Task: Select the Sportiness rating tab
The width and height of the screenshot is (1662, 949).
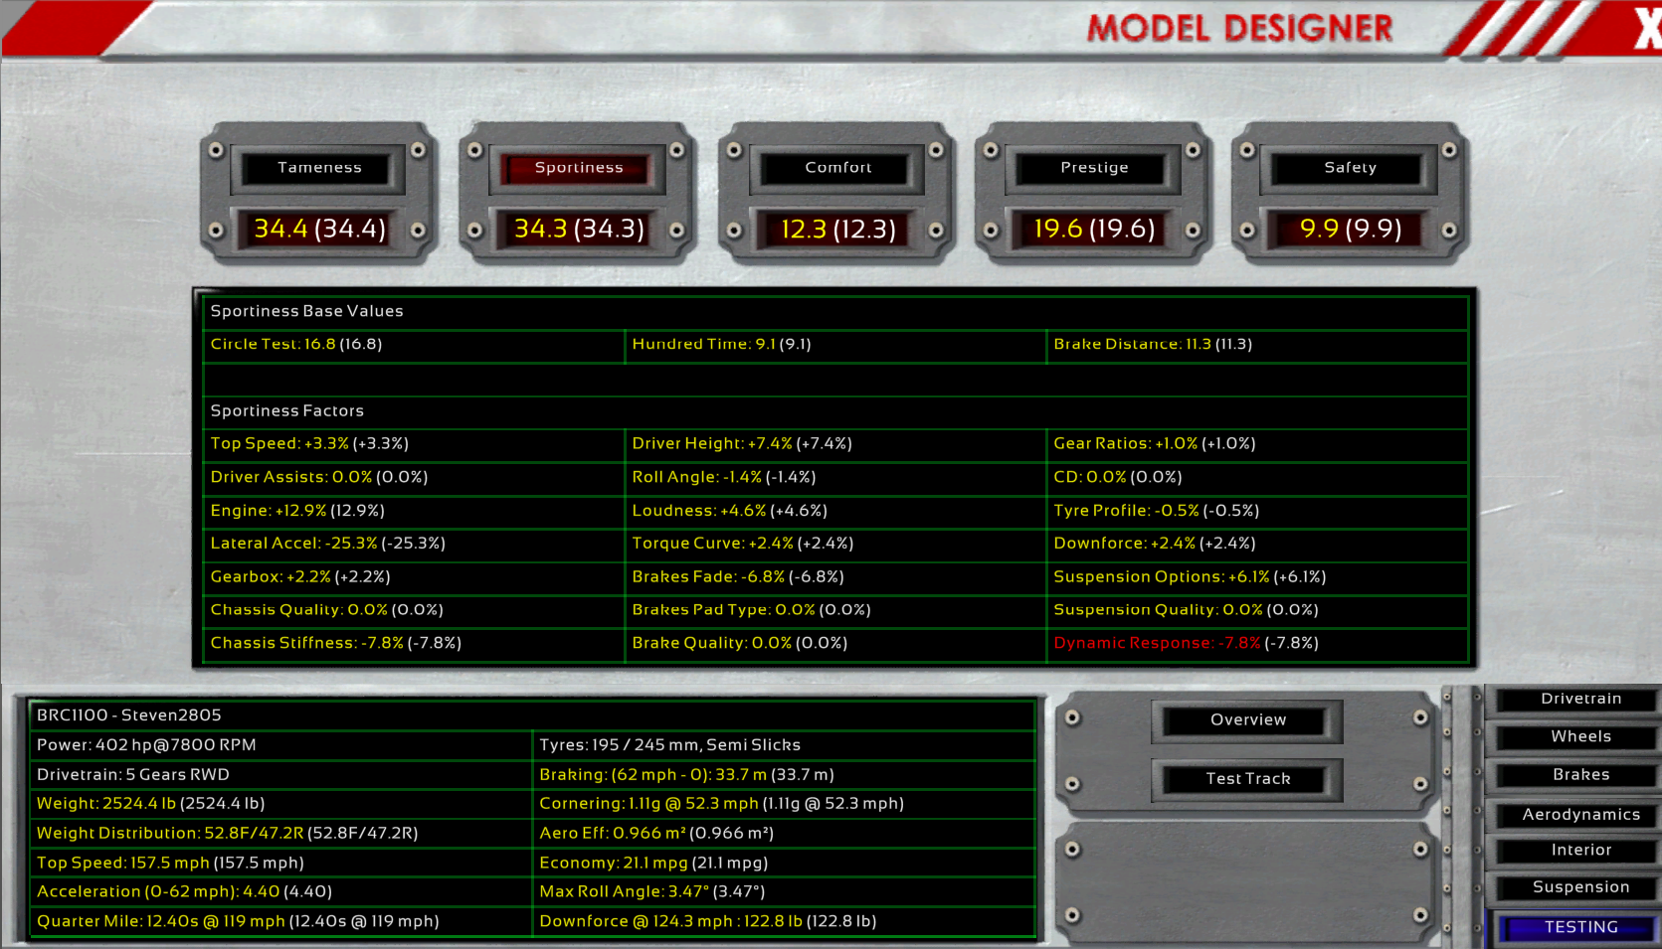Action: pos(578,168)
